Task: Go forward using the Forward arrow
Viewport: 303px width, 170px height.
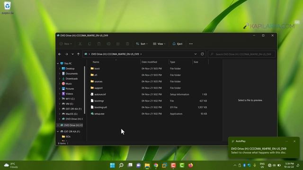Action: click(66, 54)
